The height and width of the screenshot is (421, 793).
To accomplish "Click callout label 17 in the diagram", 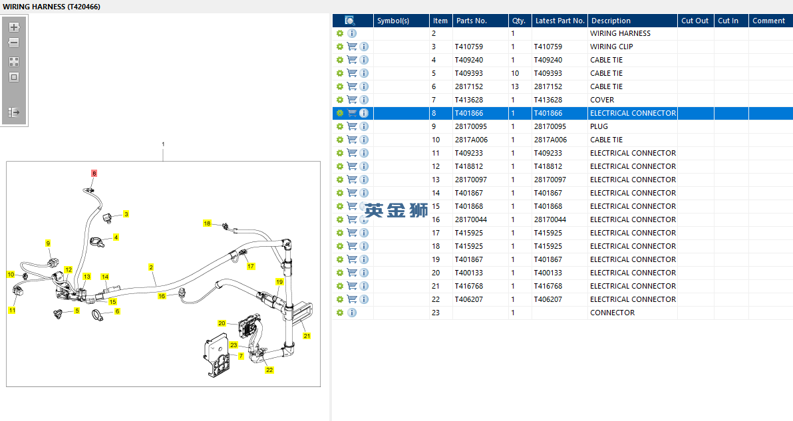I will (x=251, y=266).
